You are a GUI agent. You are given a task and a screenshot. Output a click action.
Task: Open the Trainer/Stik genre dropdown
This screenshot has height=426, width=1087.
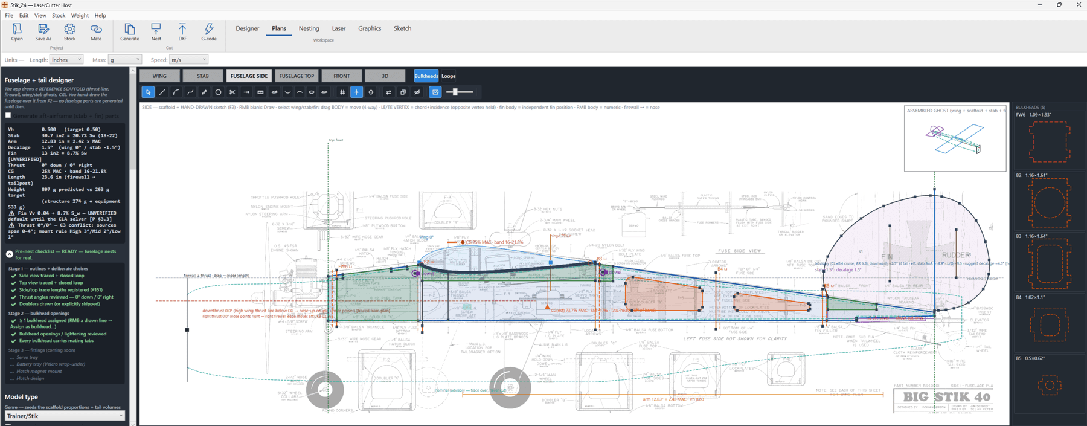pos(65,416)
